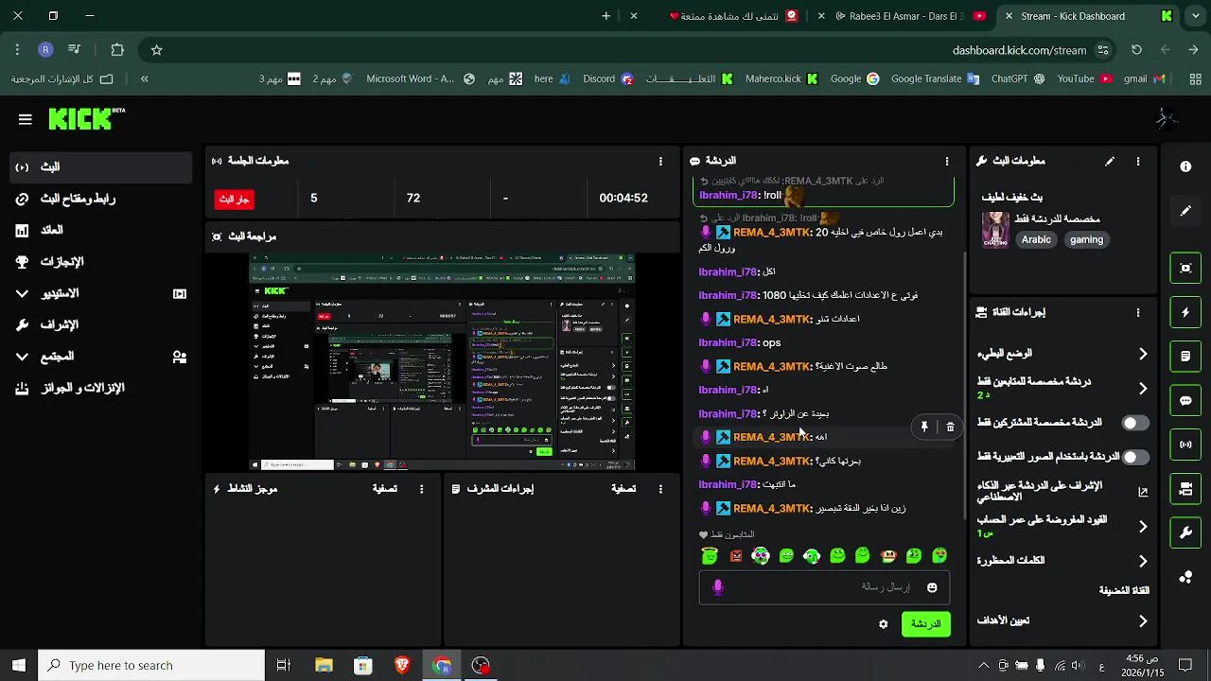Delete the hovered chat message with trash icon
Screen dimensions: 1211x681
pyautogui.click(x=950, y=428)
